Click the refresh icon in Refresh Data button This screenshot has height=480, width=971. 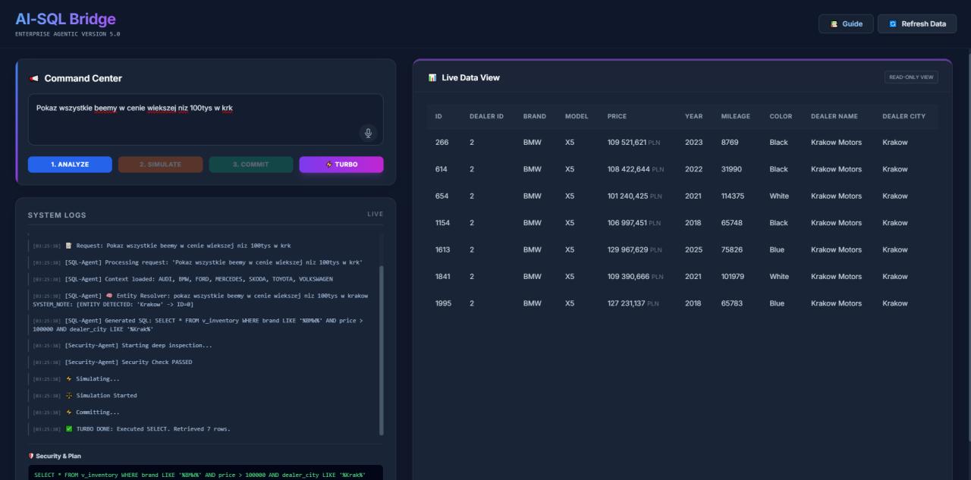(893, 24)
